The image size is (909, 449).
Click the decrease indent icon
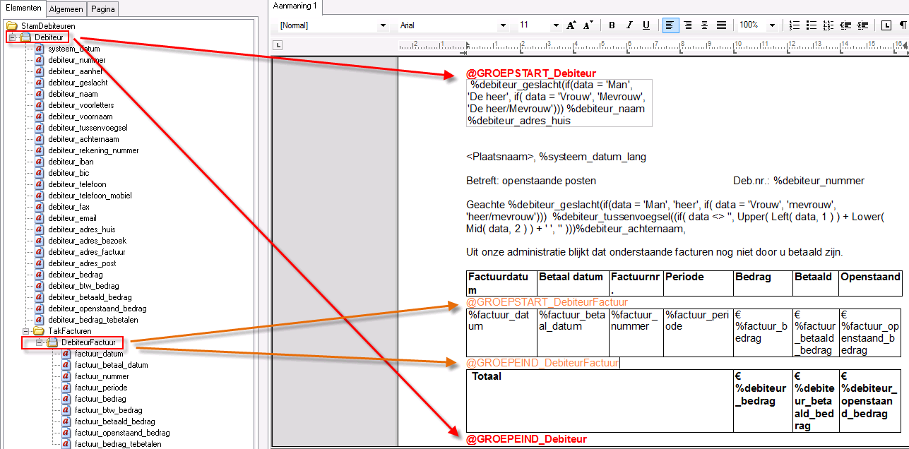coord(845,25)
